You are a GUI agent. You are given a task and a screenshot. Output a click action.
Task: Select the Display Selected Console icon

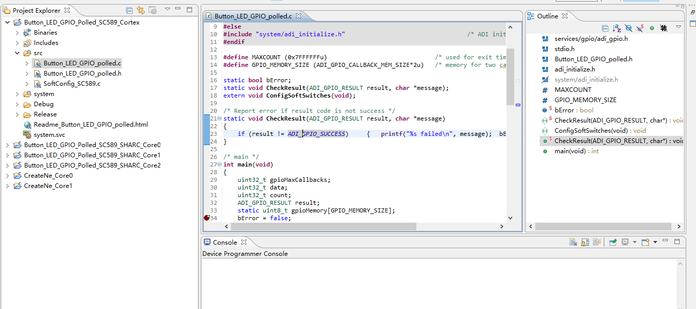click(625, 242)
